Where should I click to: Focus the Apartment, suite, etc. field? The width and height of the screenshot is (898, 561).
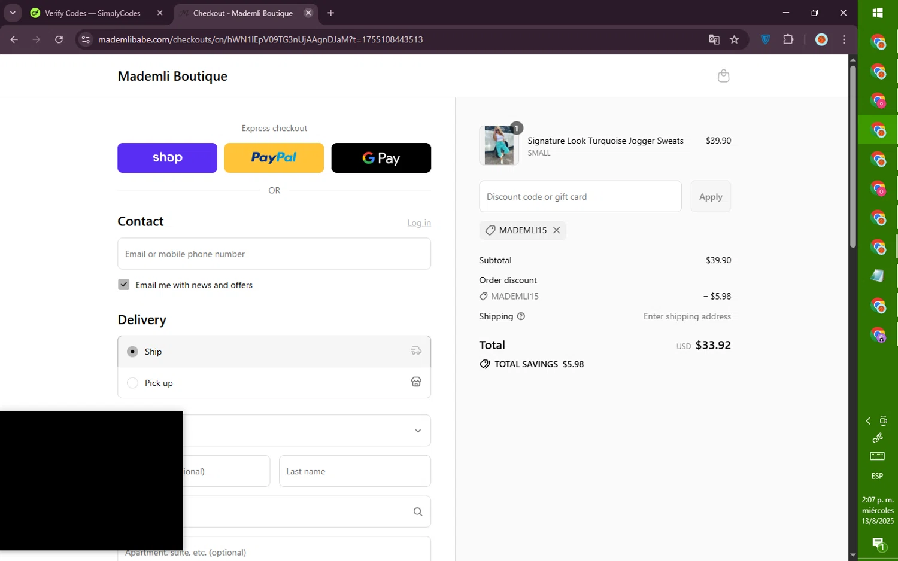coord(274,549)
